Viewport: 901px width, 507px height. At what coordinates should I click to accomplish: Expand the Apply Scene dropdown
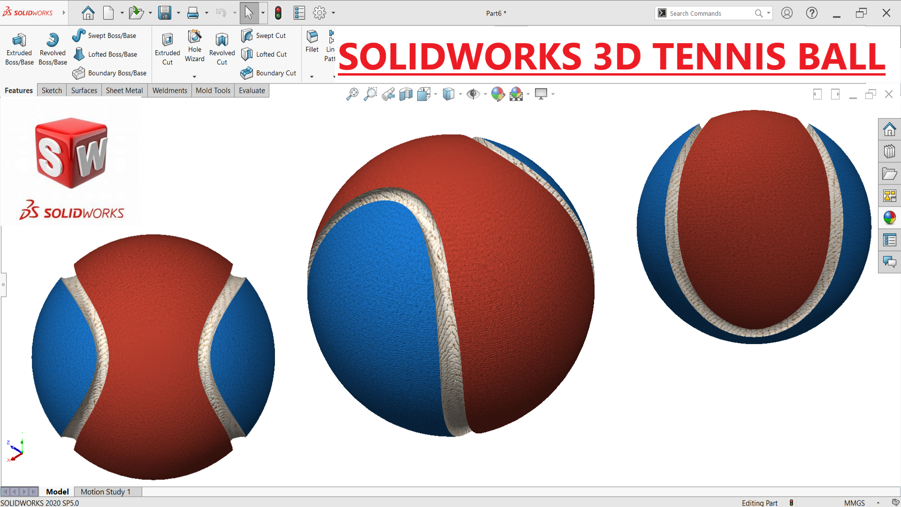[x=528, y=94]
